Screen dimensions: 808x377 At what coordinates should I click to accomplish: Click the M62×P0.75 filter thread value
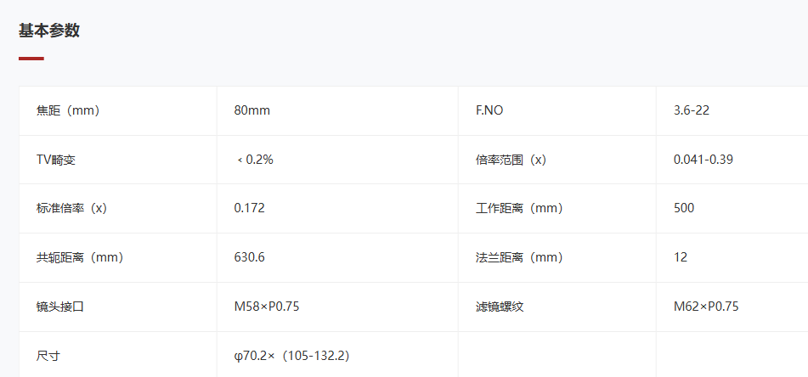tap(706, 307)
